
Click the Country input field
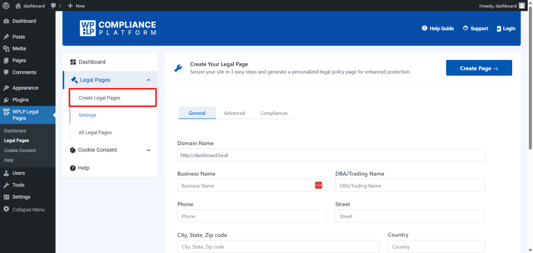[x=437, y=247]
